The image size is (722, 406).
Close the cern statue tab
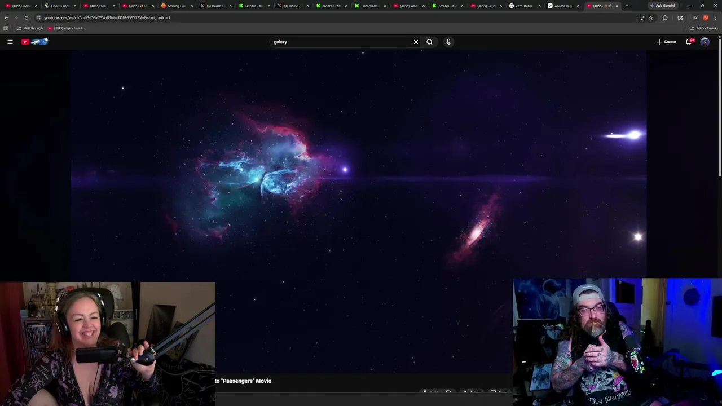pos(539,6)
